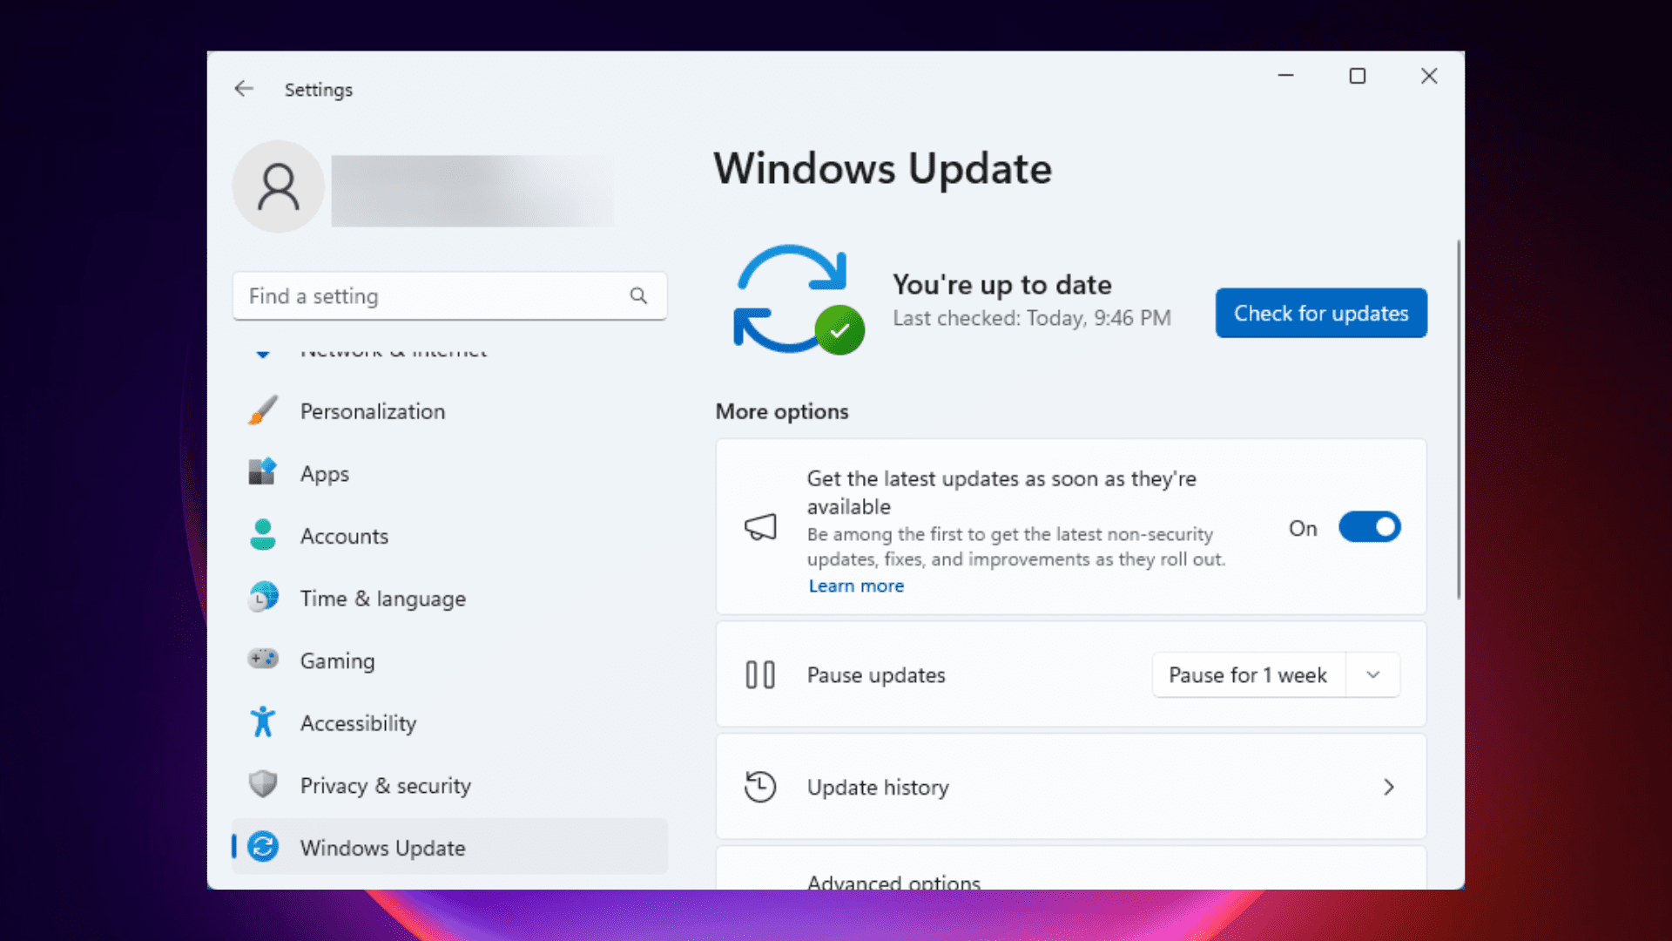Click the Time & language globe icon
This screenshot has width=1672, height=941.
(263, 598)
